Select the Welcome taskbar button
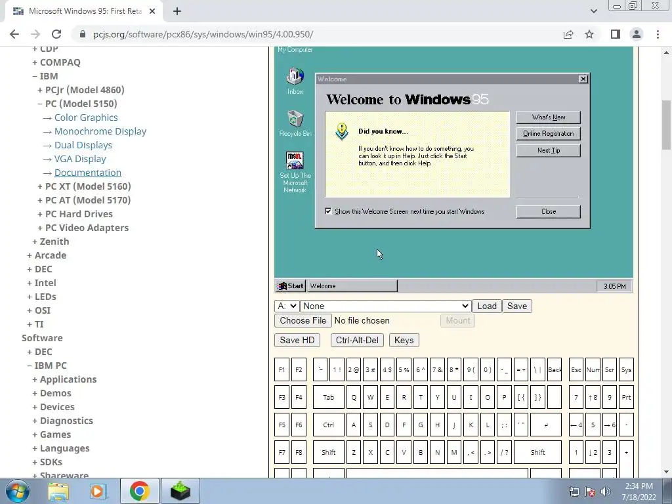Screen dimensions: 672x504 pyautogui.click(x=352, y=286)
